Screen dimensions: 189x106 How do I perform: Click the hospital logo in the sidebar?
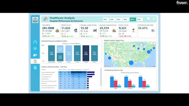coord(35,20)
